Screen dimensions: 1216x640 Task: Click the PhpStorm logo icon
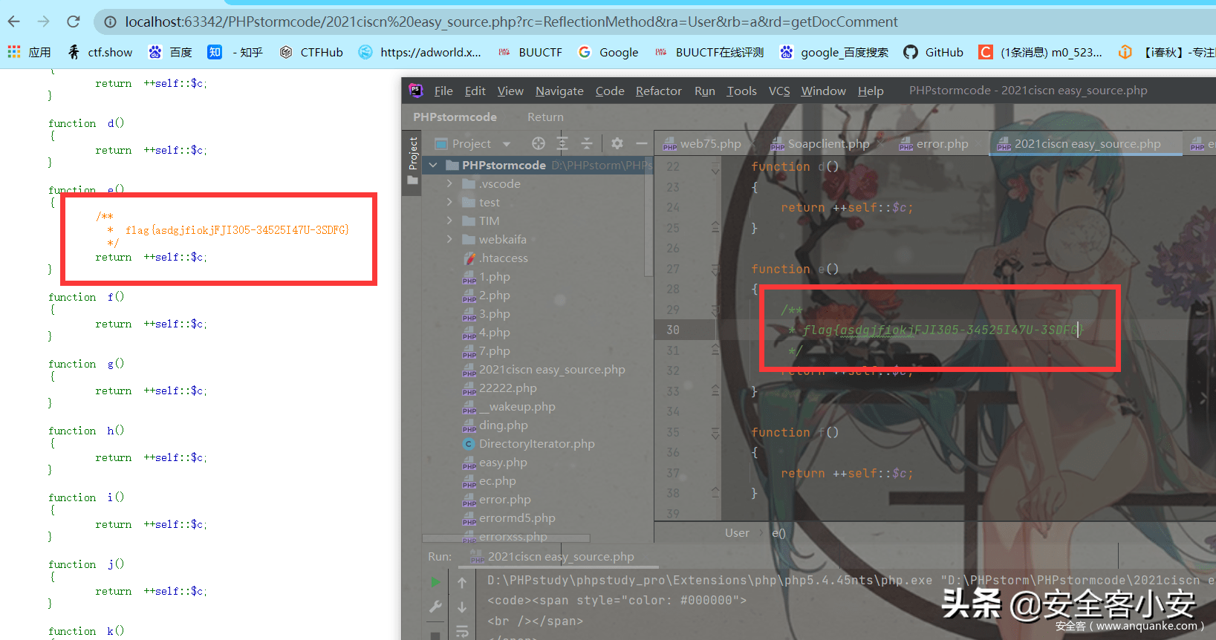click(415, 91)
